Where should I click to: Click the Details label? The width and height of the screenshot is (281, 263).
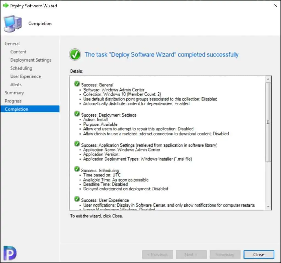coord(77,71)
